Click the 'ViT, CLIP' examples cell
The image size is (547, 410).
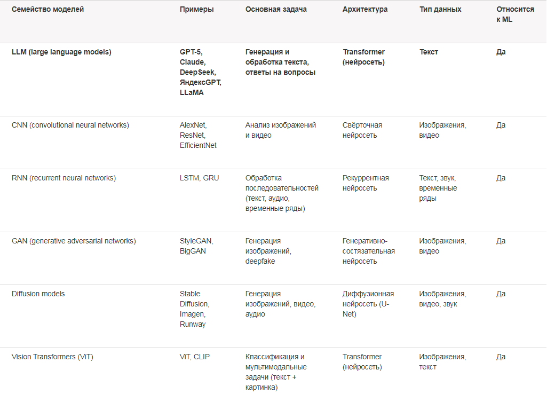[195, 357]
